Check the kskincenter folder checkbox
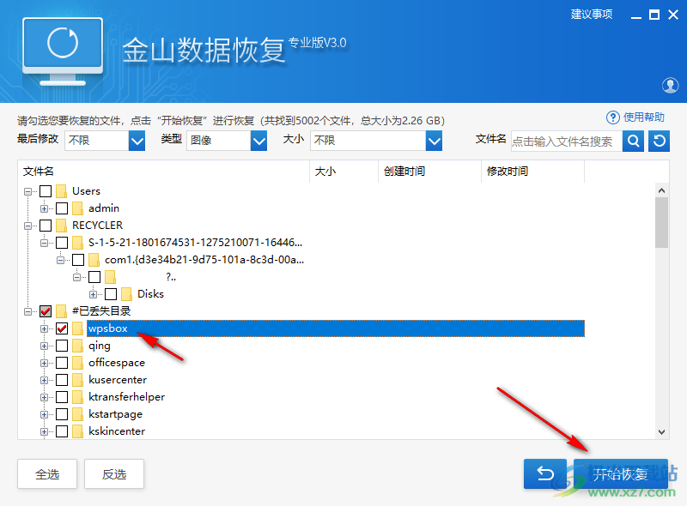The height and width of the screenshot is (506, 687). [x=62, y=431]
